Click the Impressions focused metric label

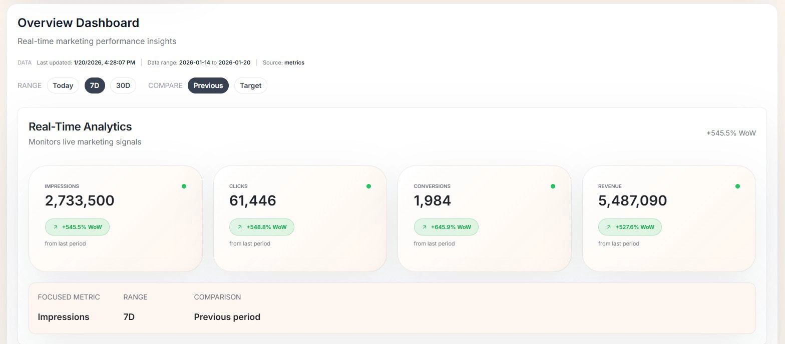(x=64, y=316)
